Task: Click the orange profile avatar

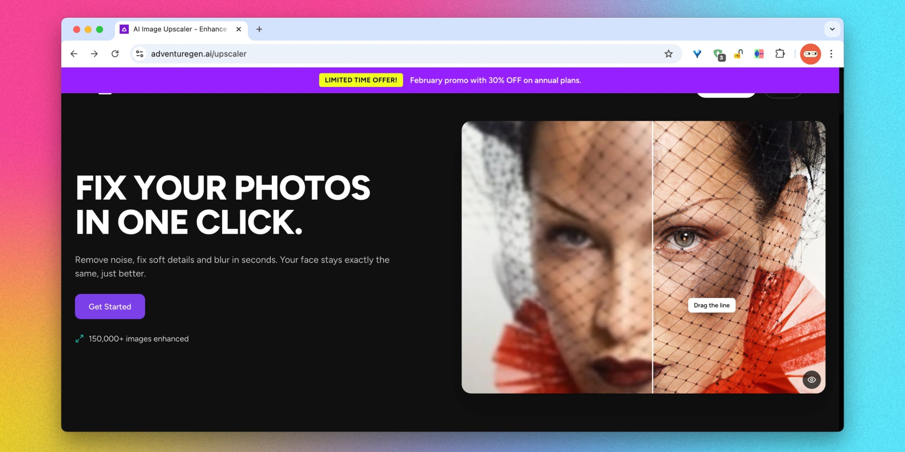Action: tap(810, 54)
